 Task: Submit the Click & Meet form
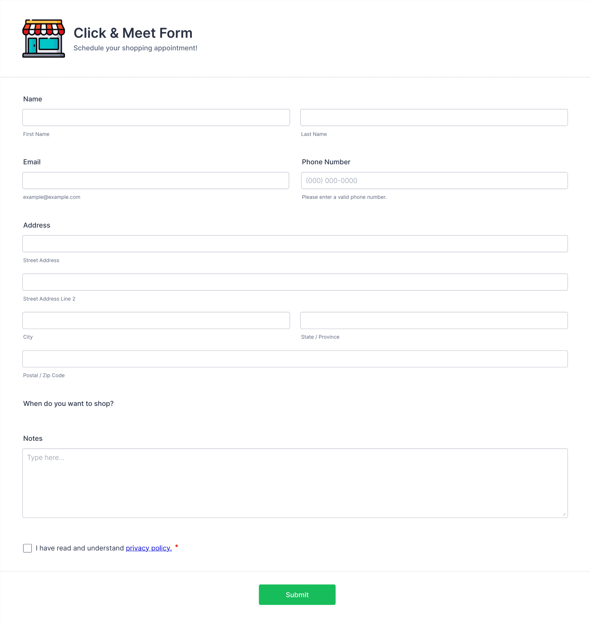(297, 595)
